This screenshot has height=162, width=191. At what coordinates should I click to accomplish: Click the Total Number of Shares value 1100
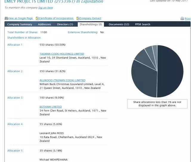44,32
